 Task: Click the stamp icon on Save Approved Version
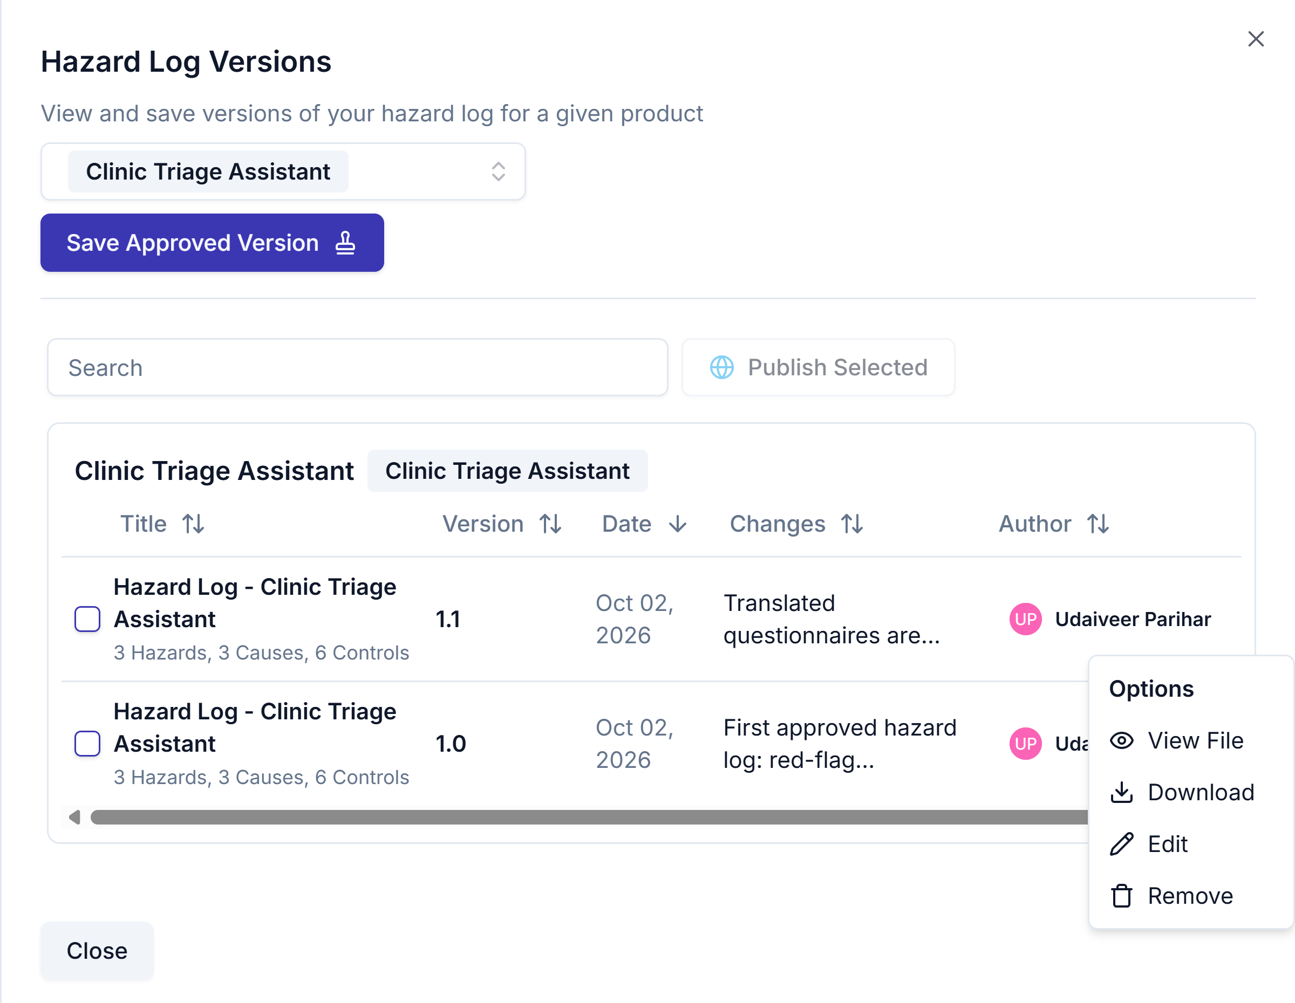click(x=345, y=243)
